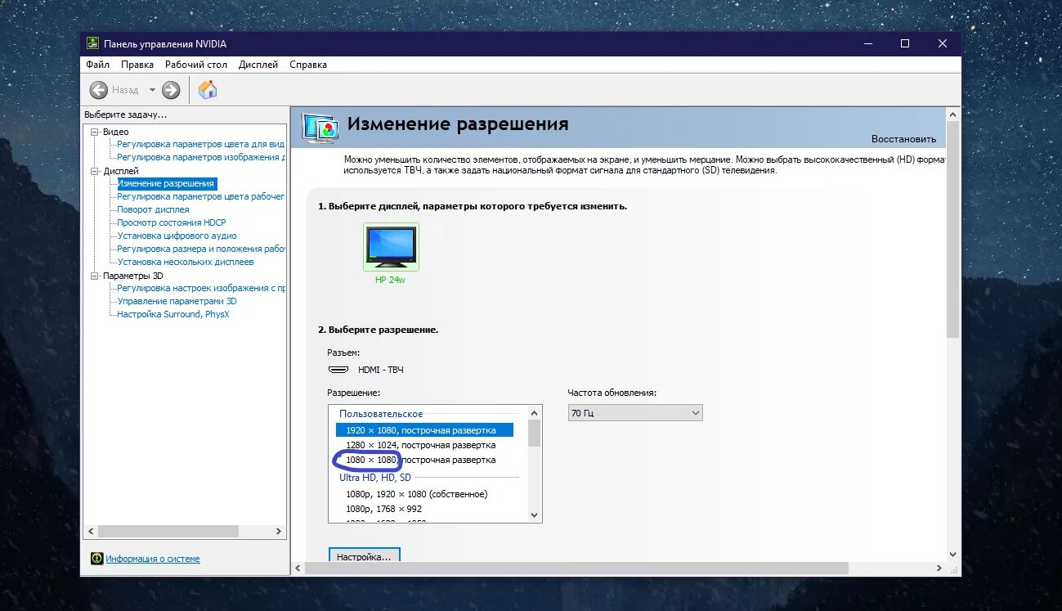Image resolution: width=1062 pixels, height=611 pixels.
Task: Select Установка нескольких дисплеев
Action: click(x=186, y=262)
